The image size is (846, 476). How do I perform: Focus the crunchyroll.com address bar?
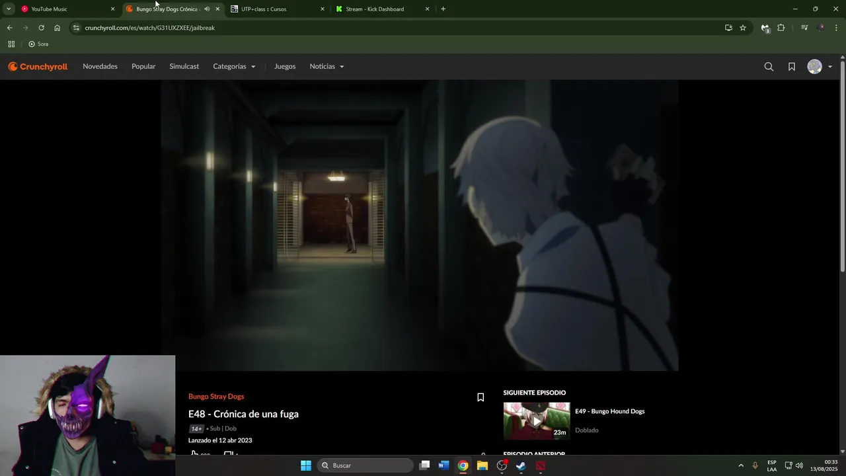[x=397, y=28]
